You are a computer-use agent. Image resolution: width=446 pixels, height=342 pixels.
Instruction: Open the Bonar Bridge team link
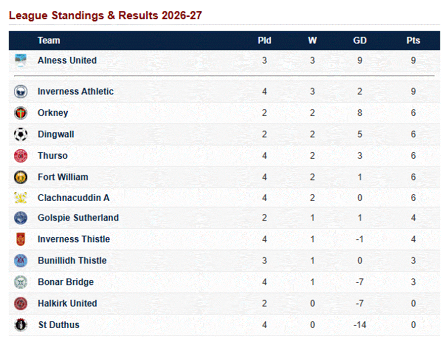[x=66, y=282]
